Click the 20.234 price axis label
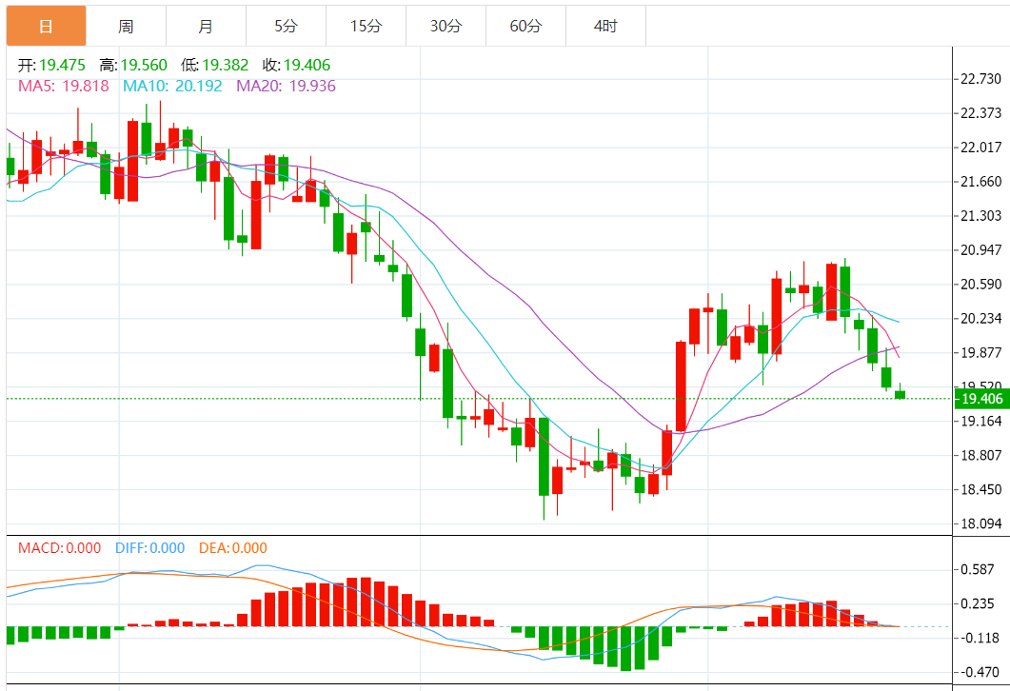Viewport: 1010px width, 691px height. pyautogui.click(x=981, y=318)
